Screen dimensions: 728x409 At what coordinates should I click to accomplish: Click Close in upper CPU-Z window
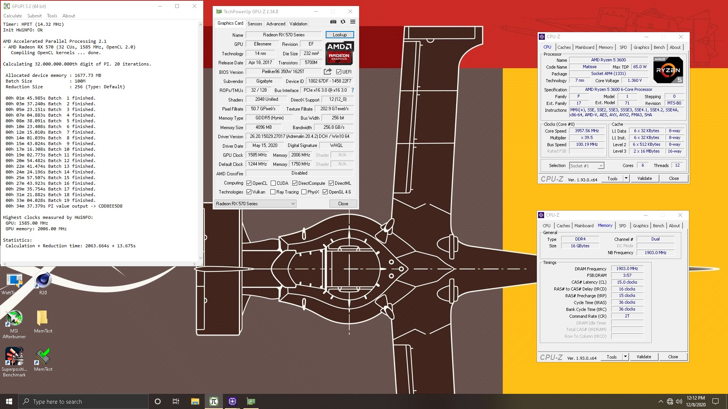[x=674, y=178]
